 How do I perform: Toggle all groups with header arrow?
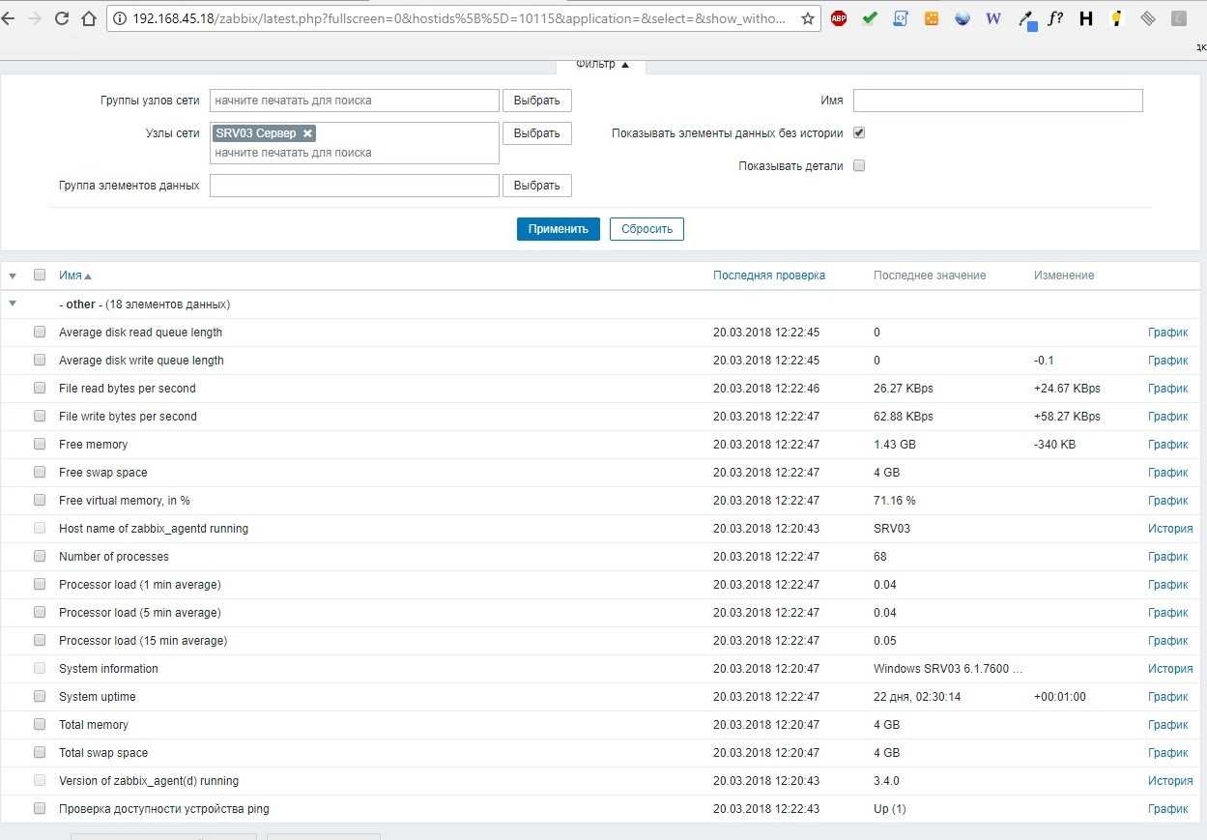pos(13,275)
